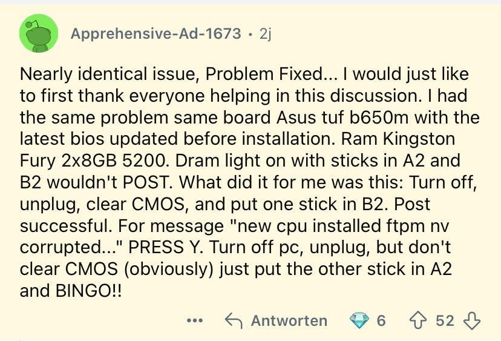
Task: Downvote the comment with the down arrow
Action: pos(471,321)
